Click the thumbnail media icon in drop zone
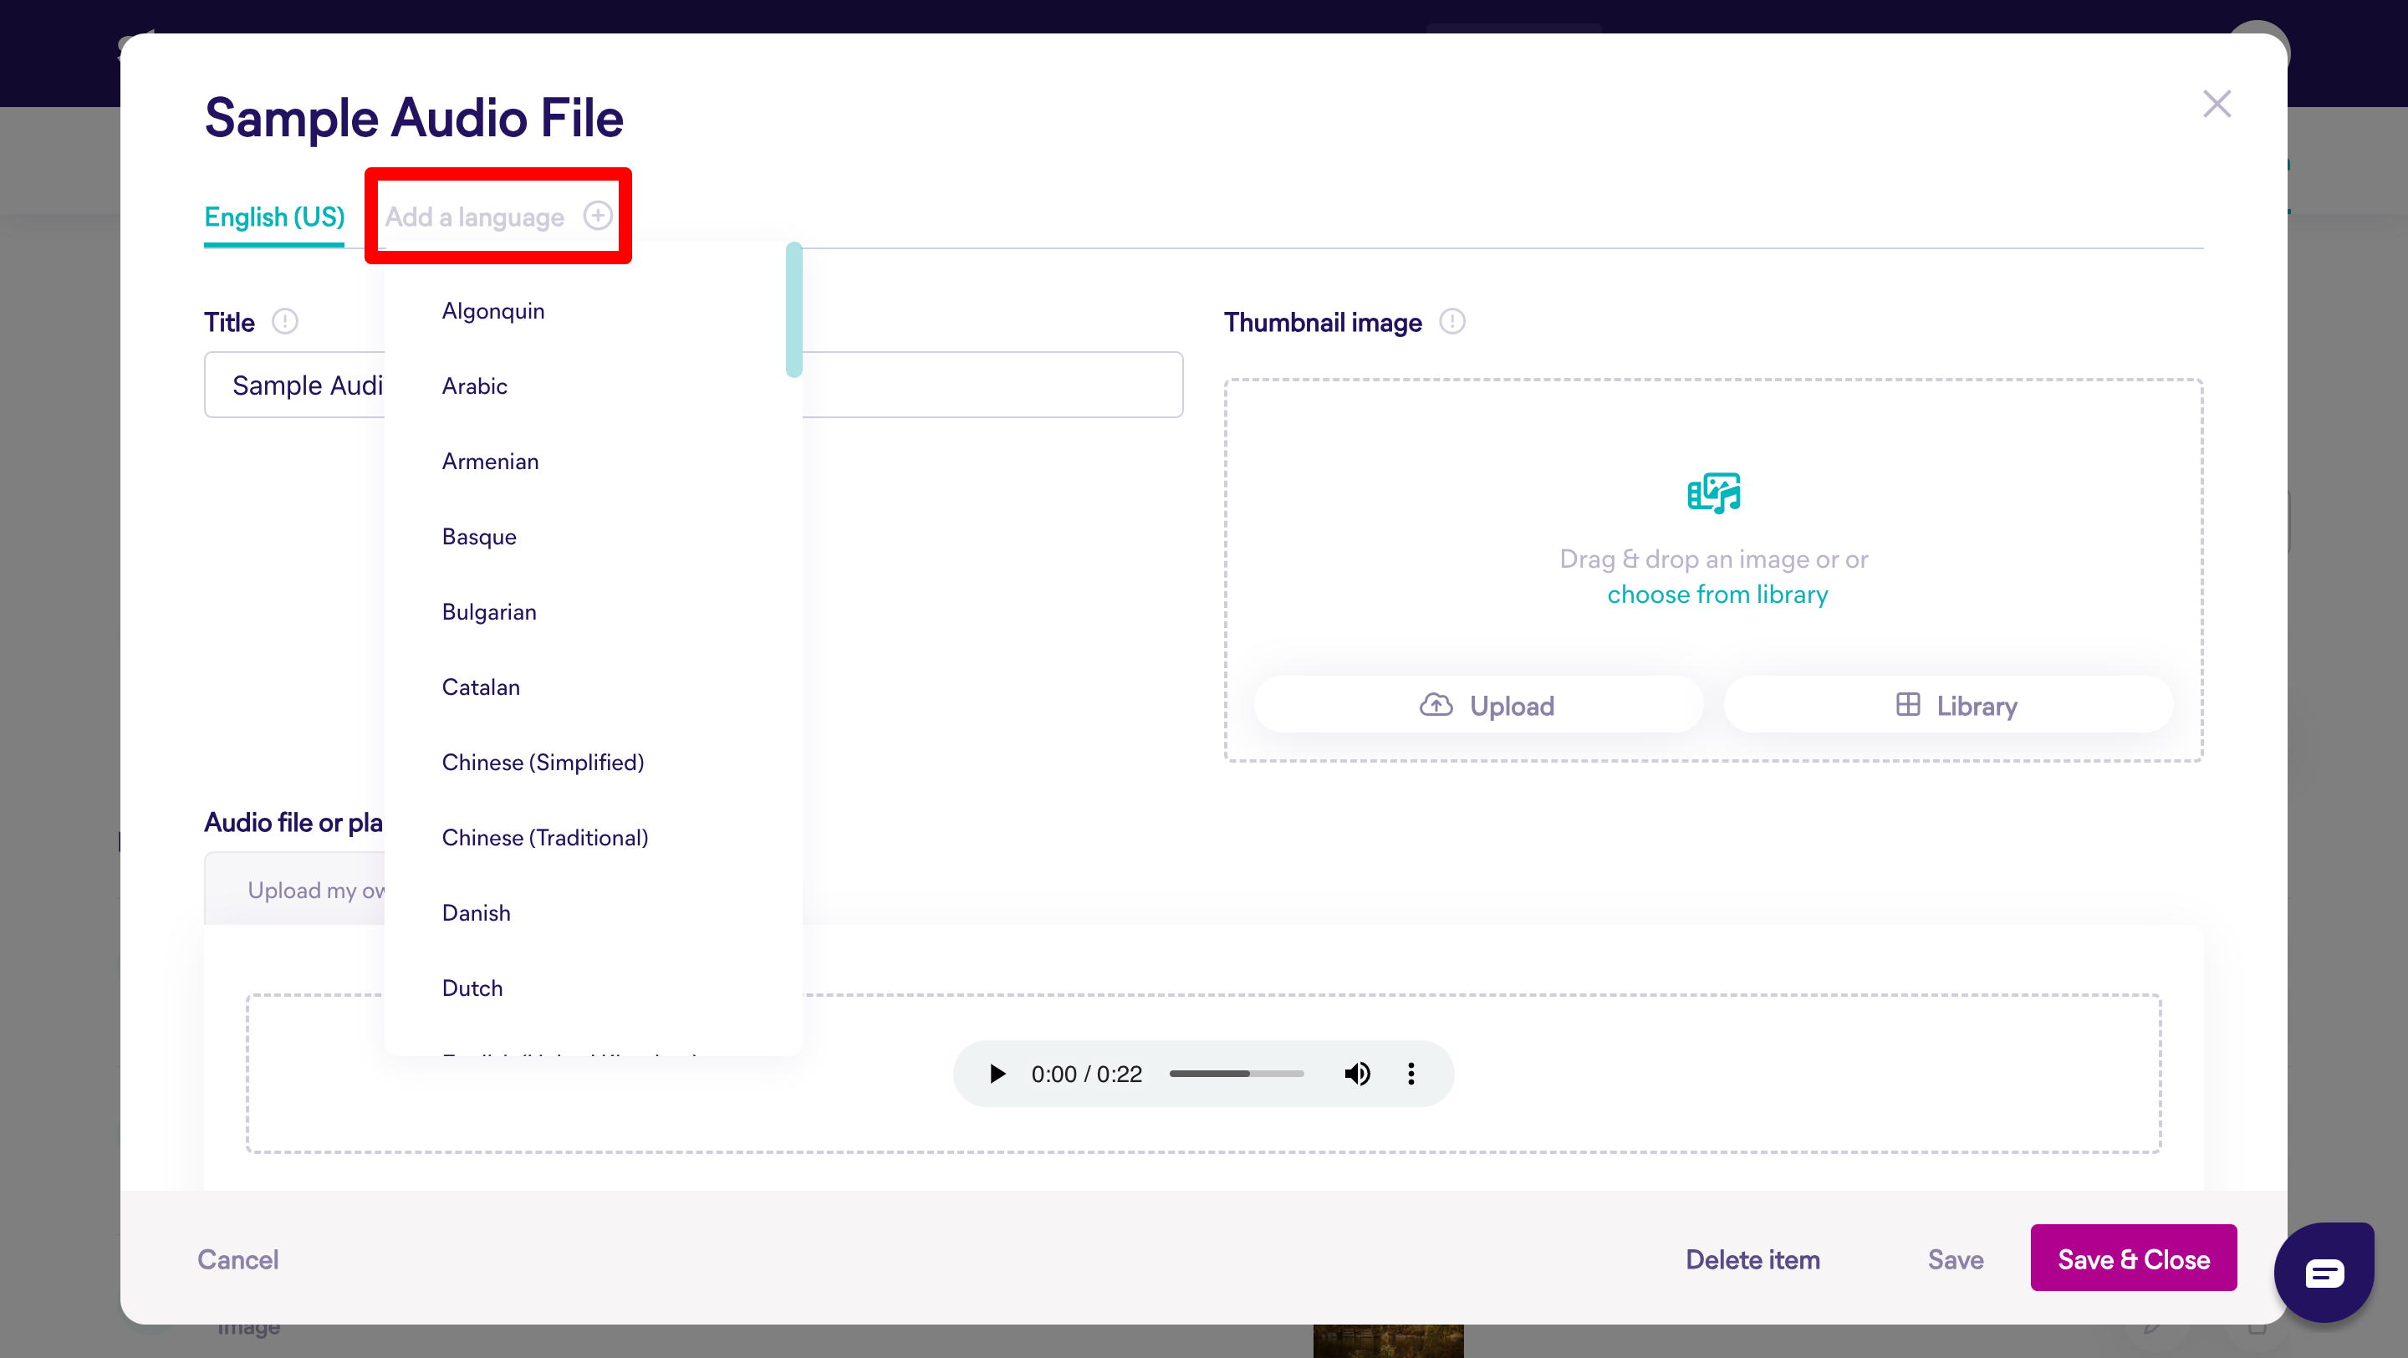2408x1358 pixels. (1712, 493)
